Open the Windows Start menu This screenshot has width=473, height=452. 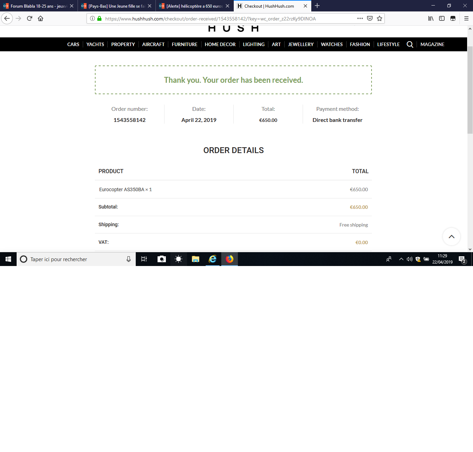8,259
